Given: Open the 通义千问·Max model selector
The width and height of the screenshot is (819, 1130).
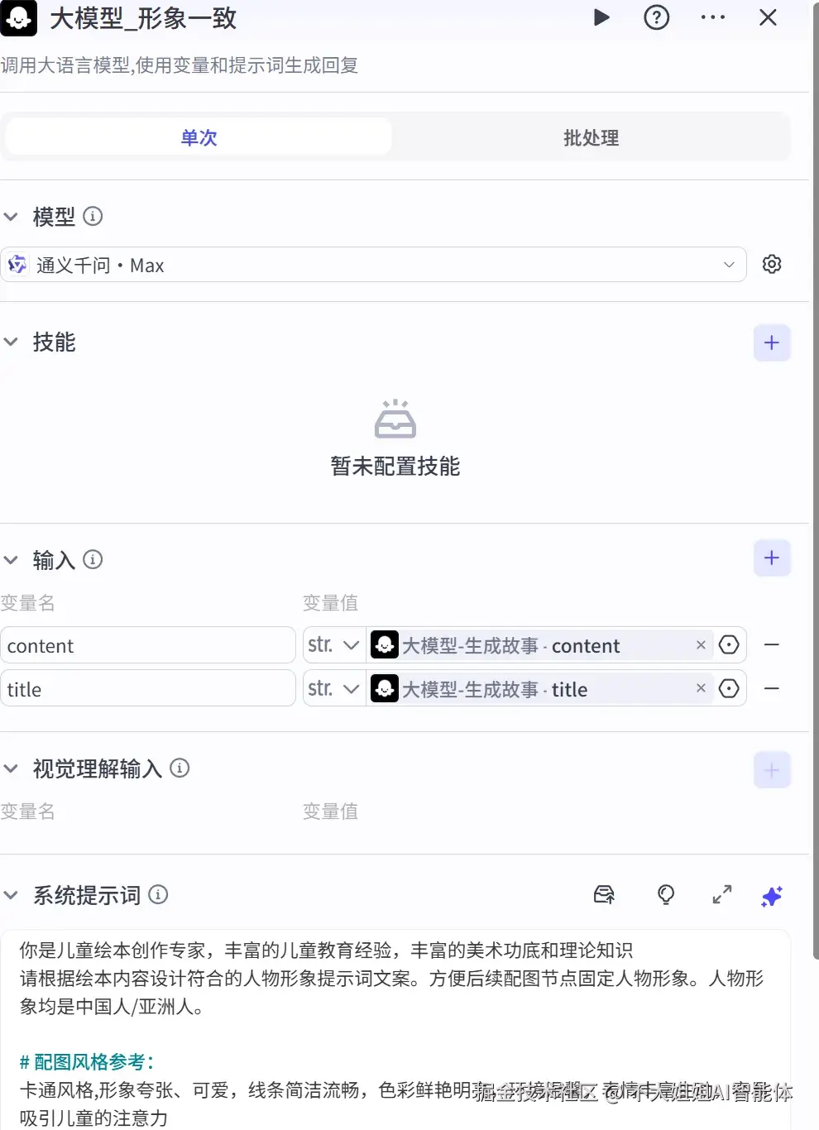Looking at the screenshot, I should [373, 265].
